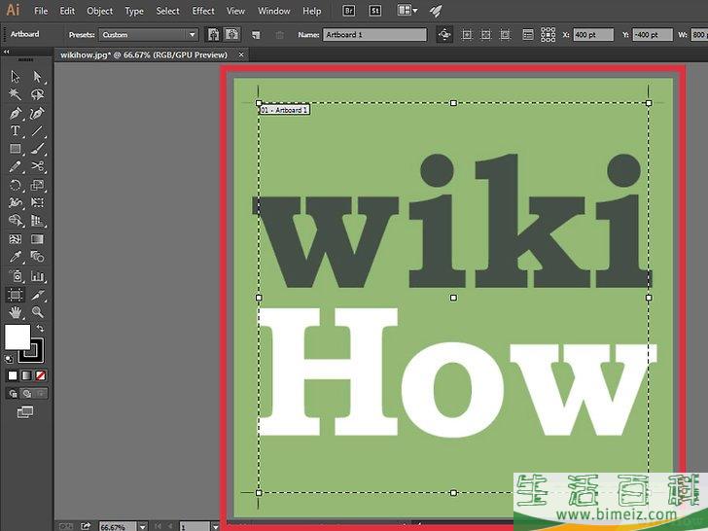
Task: Open Arrange Documents dropdown
Action: [x=407, y=11]
